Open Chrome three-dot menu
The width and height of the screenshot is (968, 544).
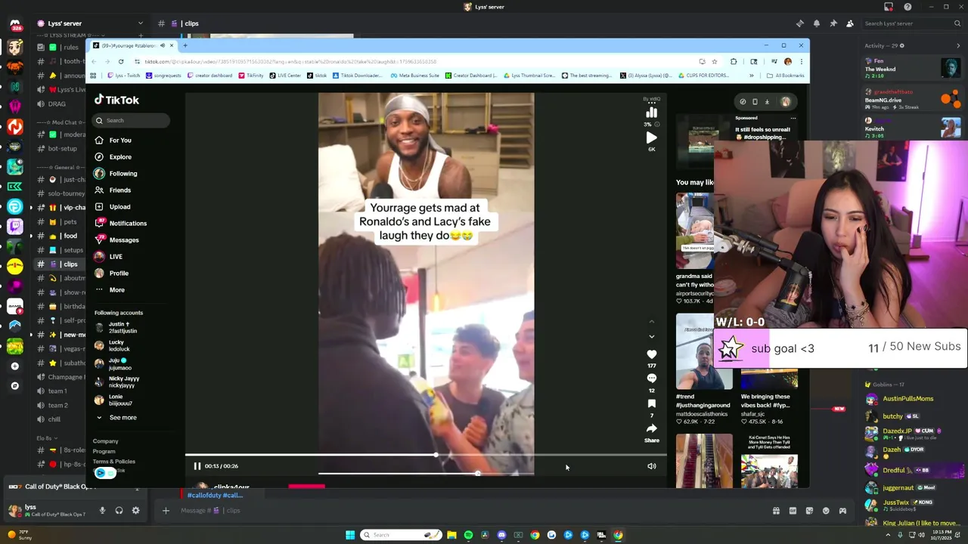tap(801, 61)
